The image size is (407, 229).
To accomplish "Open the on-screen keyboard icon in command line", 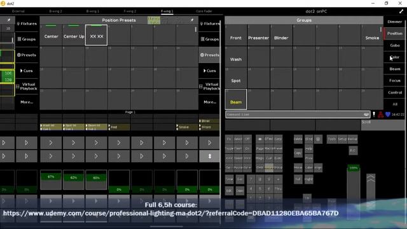I will point(366,114).
